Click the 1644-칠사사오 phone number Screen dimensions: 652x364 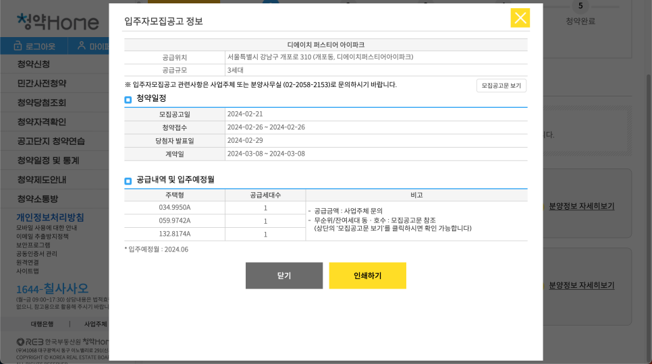tap(52, 289)
